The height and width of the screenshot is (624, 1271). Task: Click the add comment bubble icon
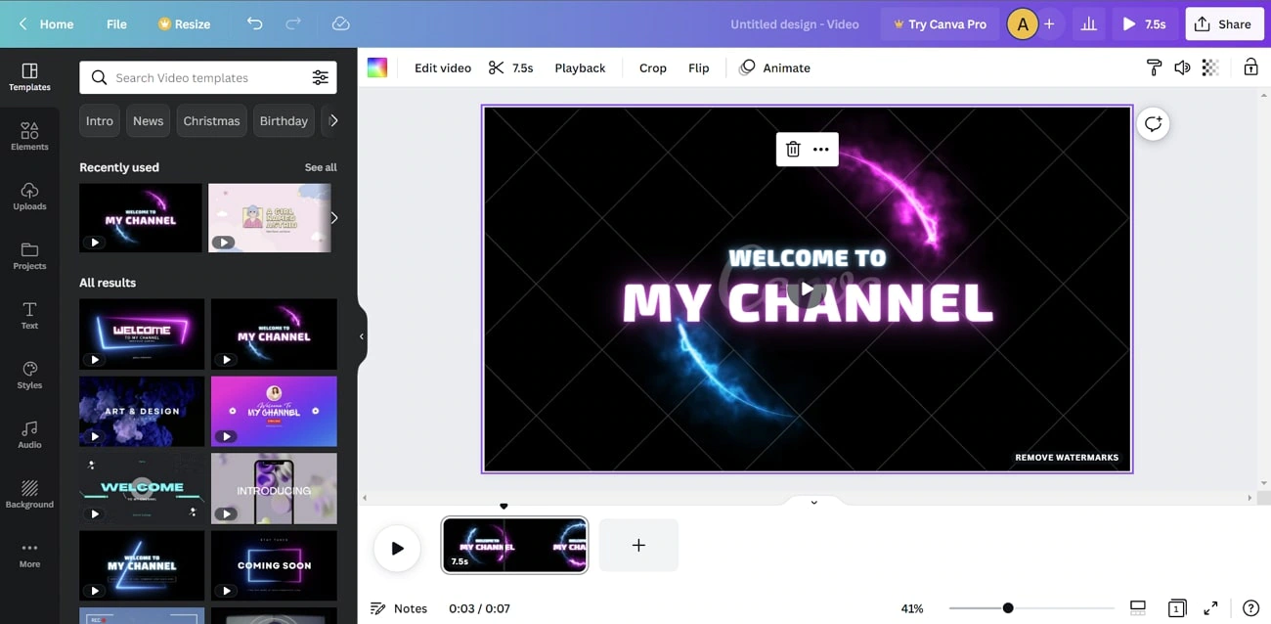coord(1154,123)
